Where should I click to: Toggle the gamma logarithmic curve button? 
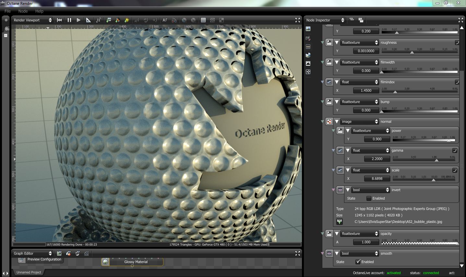[455, 150]
